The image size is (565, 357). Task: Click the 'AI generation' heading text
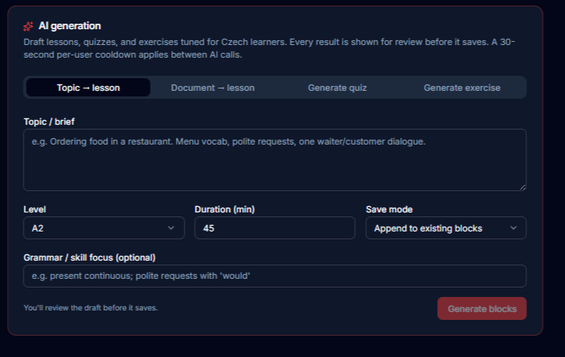[x=70, y=26]
